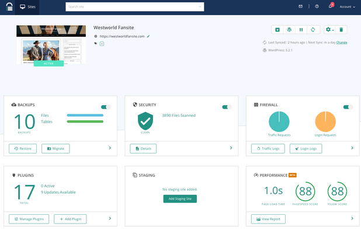Click the green Clean shield icon
361x230 pixels.
(145, 121)
